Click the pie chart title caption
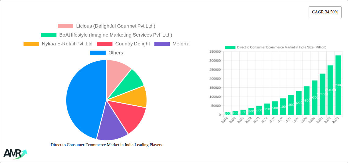The width and height of the screenshot is (348, 163). [106, 145]
